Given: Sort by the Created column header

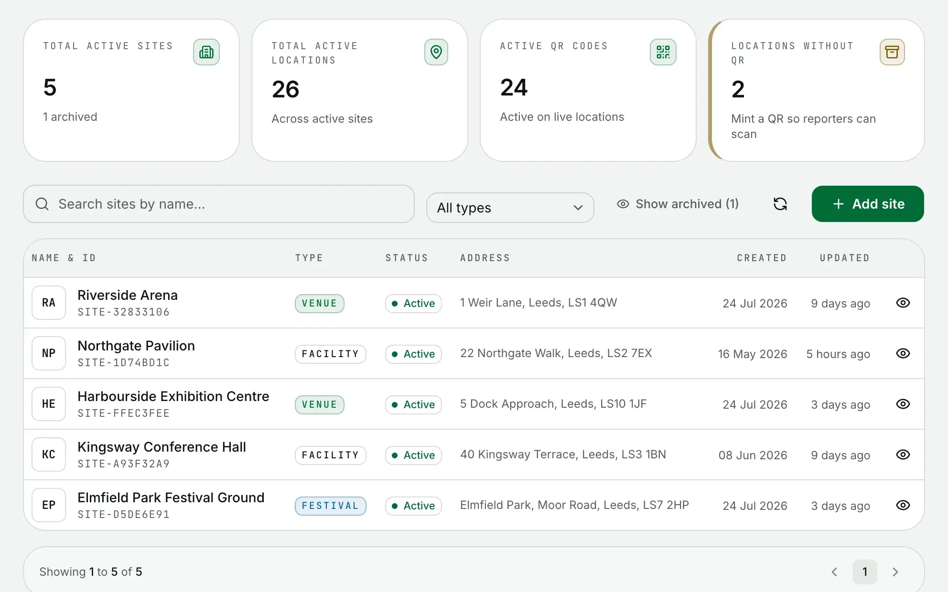Looking at the screenshot, I should (762, 258).
